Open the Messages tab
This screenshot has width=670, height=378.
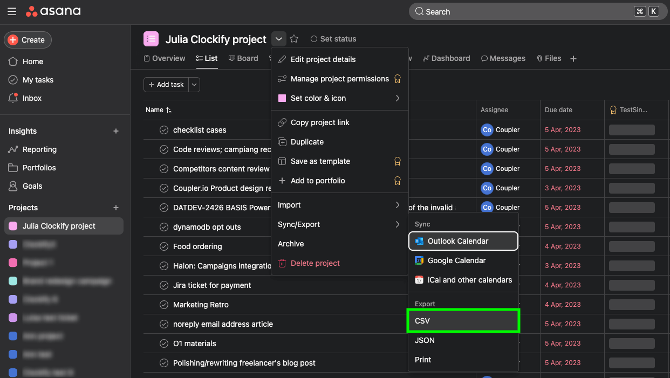(503, 58)
